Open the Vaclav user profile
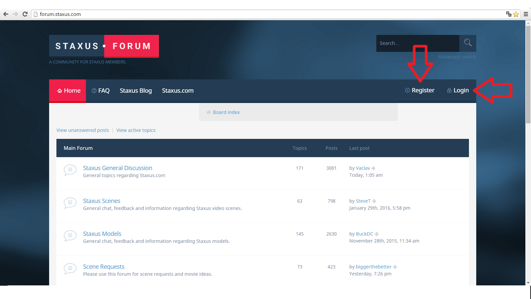 tap(363, 168)
